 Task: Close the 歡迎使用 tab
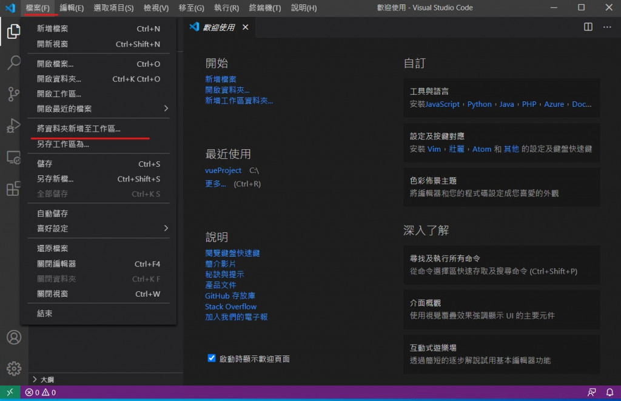(246, 27)
